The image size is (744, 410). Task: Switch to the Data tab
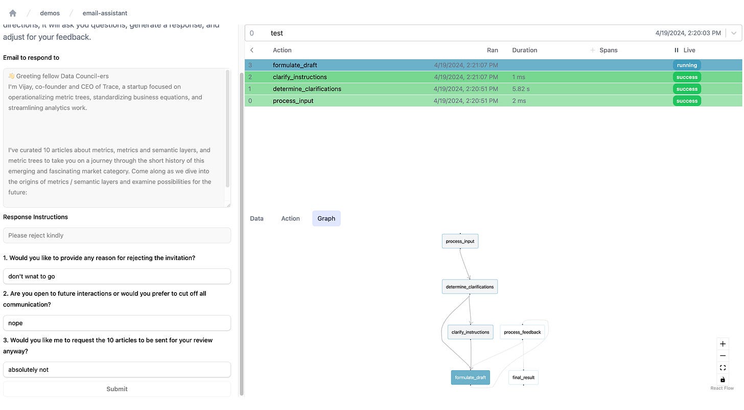pos(257,218)
